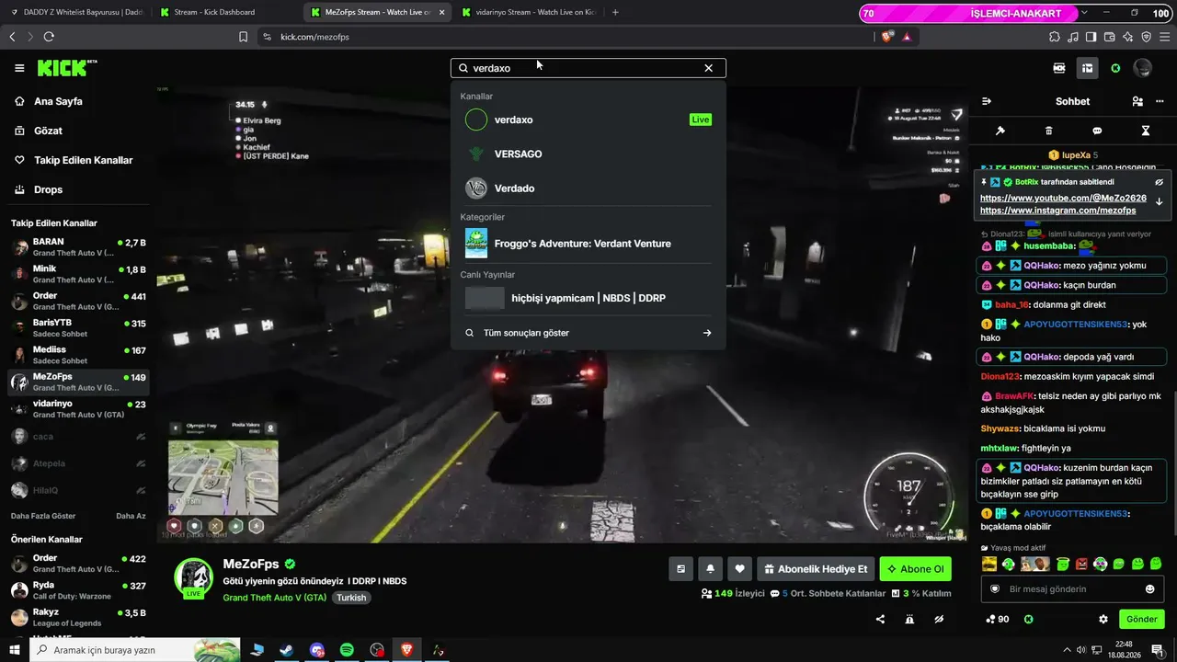Open Froggo's Adventure: Verdant Venture category
Screen dimensions: 1177x662
[x=588, y=244]
